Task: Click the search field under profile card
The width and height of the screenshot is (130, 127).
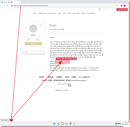Action: tap(33, 53)
